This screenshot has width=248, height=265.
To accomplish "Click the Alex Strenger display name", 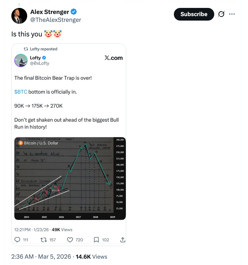I will (50, 12).
